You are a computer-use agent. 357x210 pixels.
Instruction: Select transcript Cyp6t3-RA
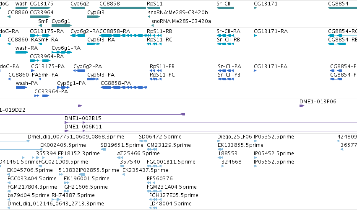pos(101,39)
